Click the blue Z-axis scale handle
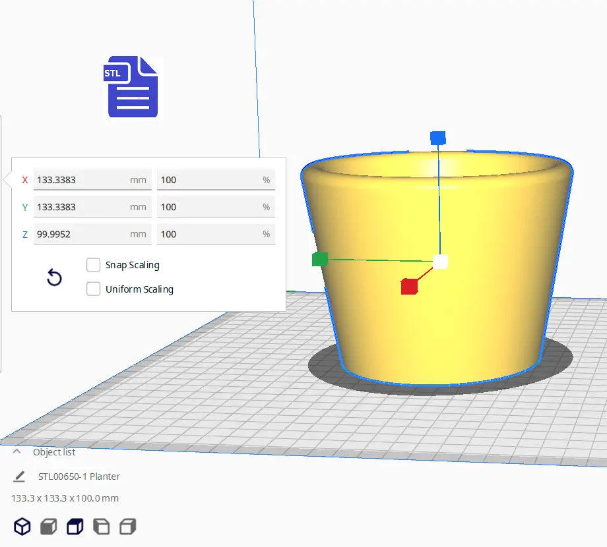 click(437, 138)
